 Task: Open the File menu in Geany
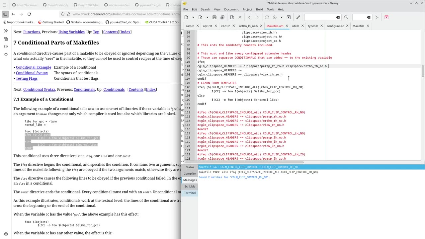[x=186, y=9]
